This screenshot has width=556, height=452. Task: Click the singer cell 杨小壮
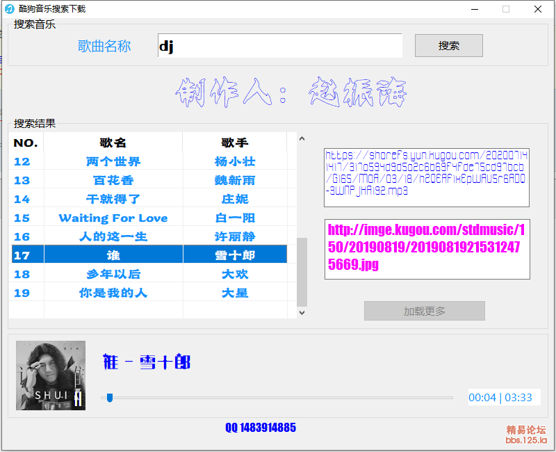(235, 161)
